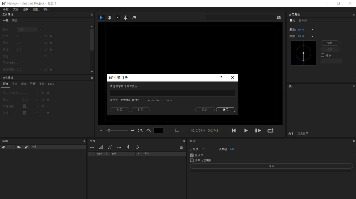Click the camera snapshot icon
This screenshot has height=199, width=356.
pyautogui.click(x=279, y=17)
